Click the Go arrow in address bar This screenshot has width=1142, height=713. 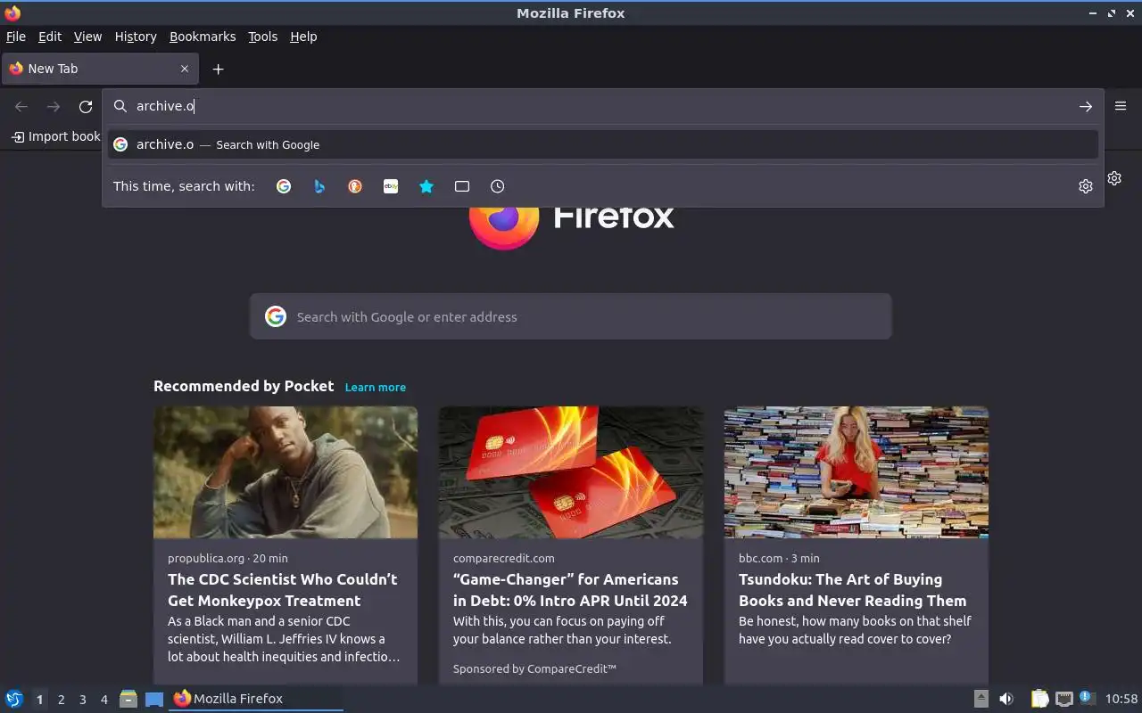[1085, 106]
